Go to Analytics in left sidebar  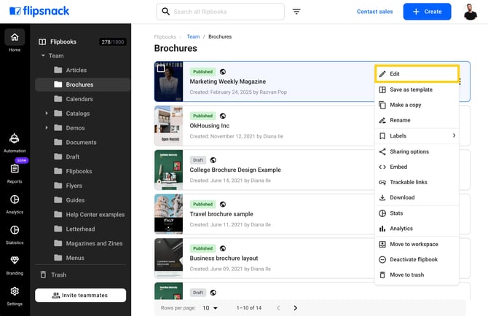[15, 202]
